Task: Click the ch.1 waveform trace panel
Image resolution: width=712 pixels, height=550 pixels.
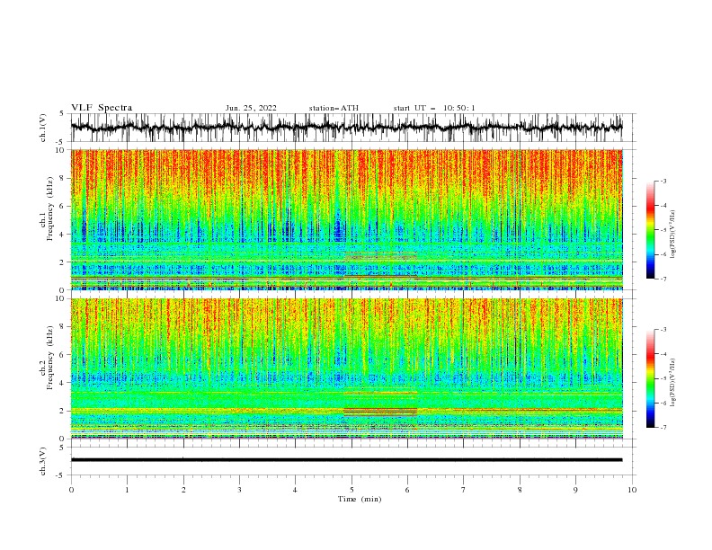Action: point(346,128)
